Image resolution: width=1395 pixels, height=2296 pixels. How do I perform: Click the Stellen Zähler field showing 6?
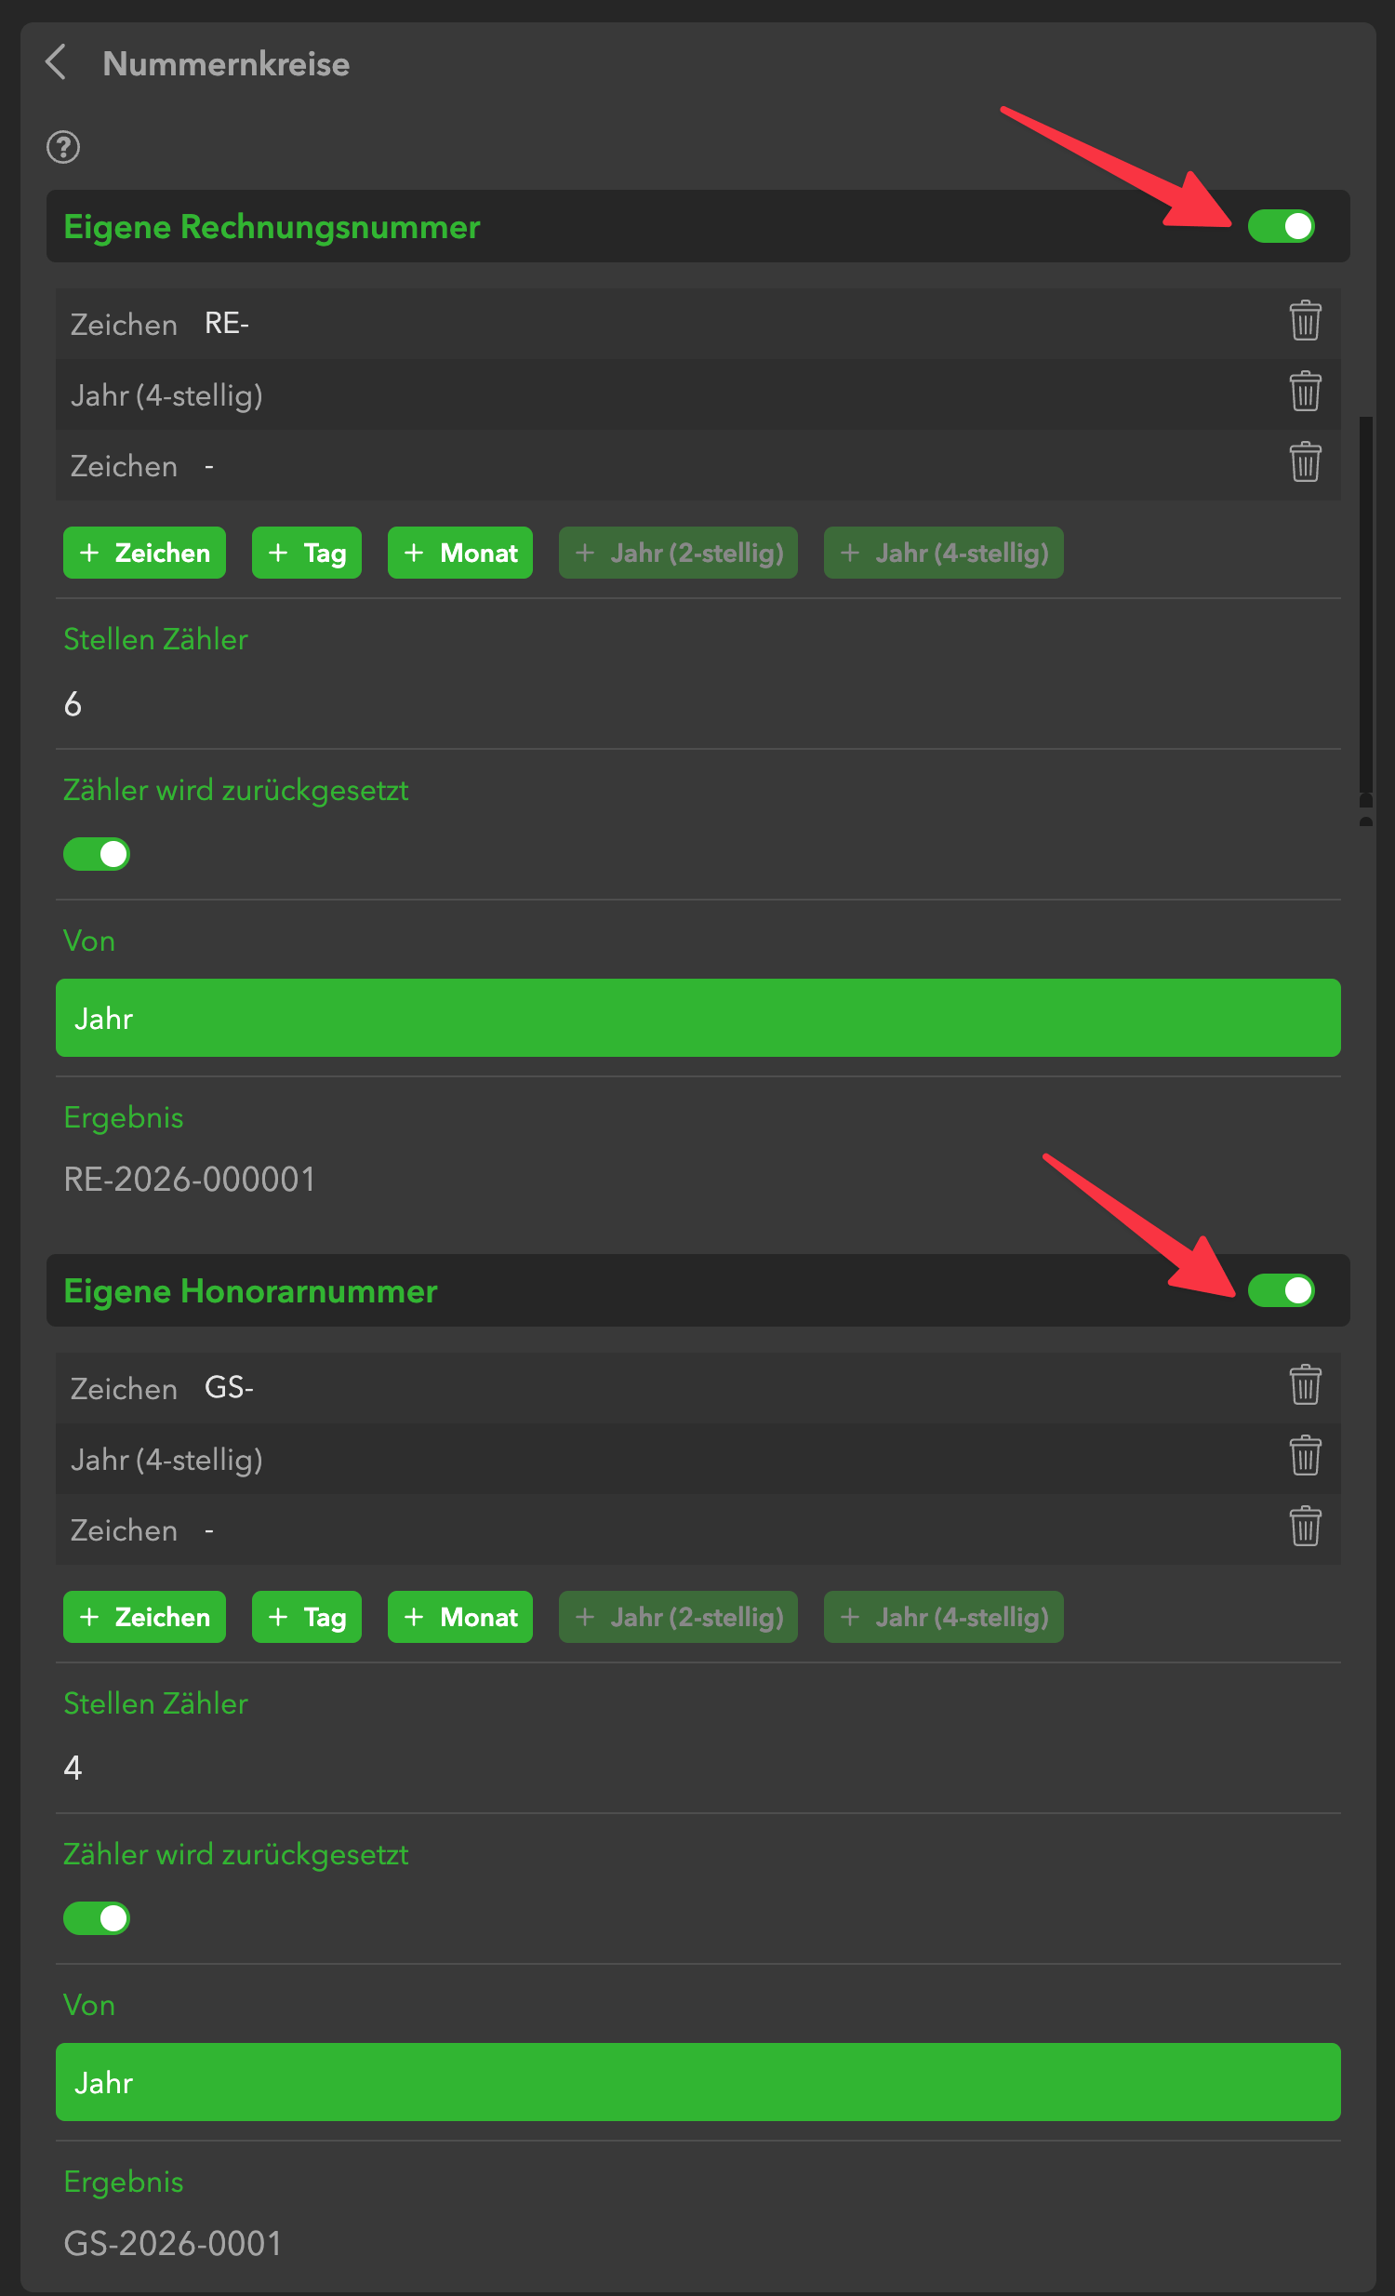click(697, 704)
